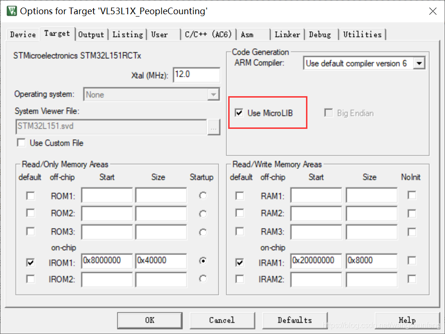Select the Target tab

coord(57,34)
